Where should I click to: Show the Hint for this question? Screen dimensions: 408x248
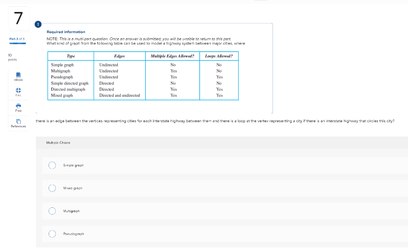(x=18, y=92)
